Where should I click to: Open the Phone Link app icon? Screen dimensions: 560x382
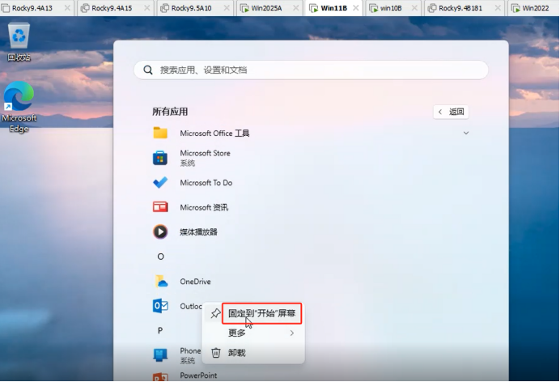click(x=160, y=354)
